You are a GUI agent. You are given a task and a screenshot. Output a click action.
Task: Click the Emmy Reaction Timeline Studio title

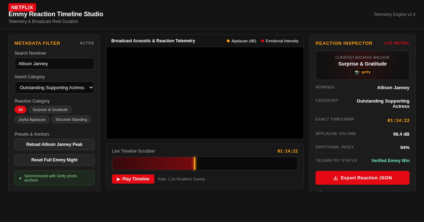pos(56,14)
